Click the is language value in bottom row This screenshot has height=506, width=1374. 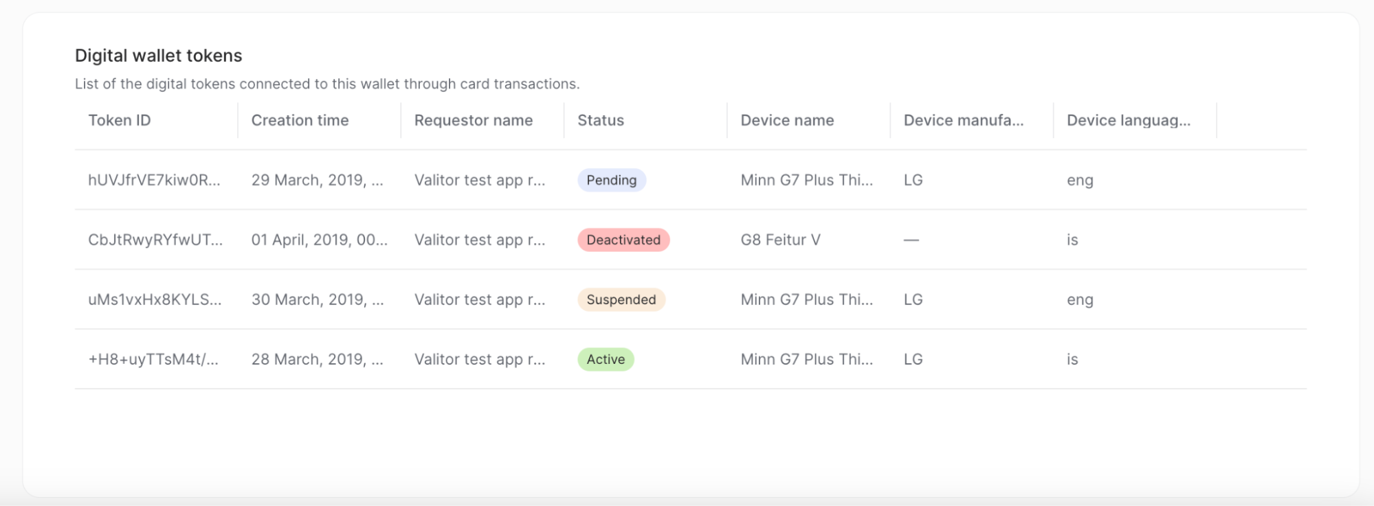click(x=1072, y=359)
